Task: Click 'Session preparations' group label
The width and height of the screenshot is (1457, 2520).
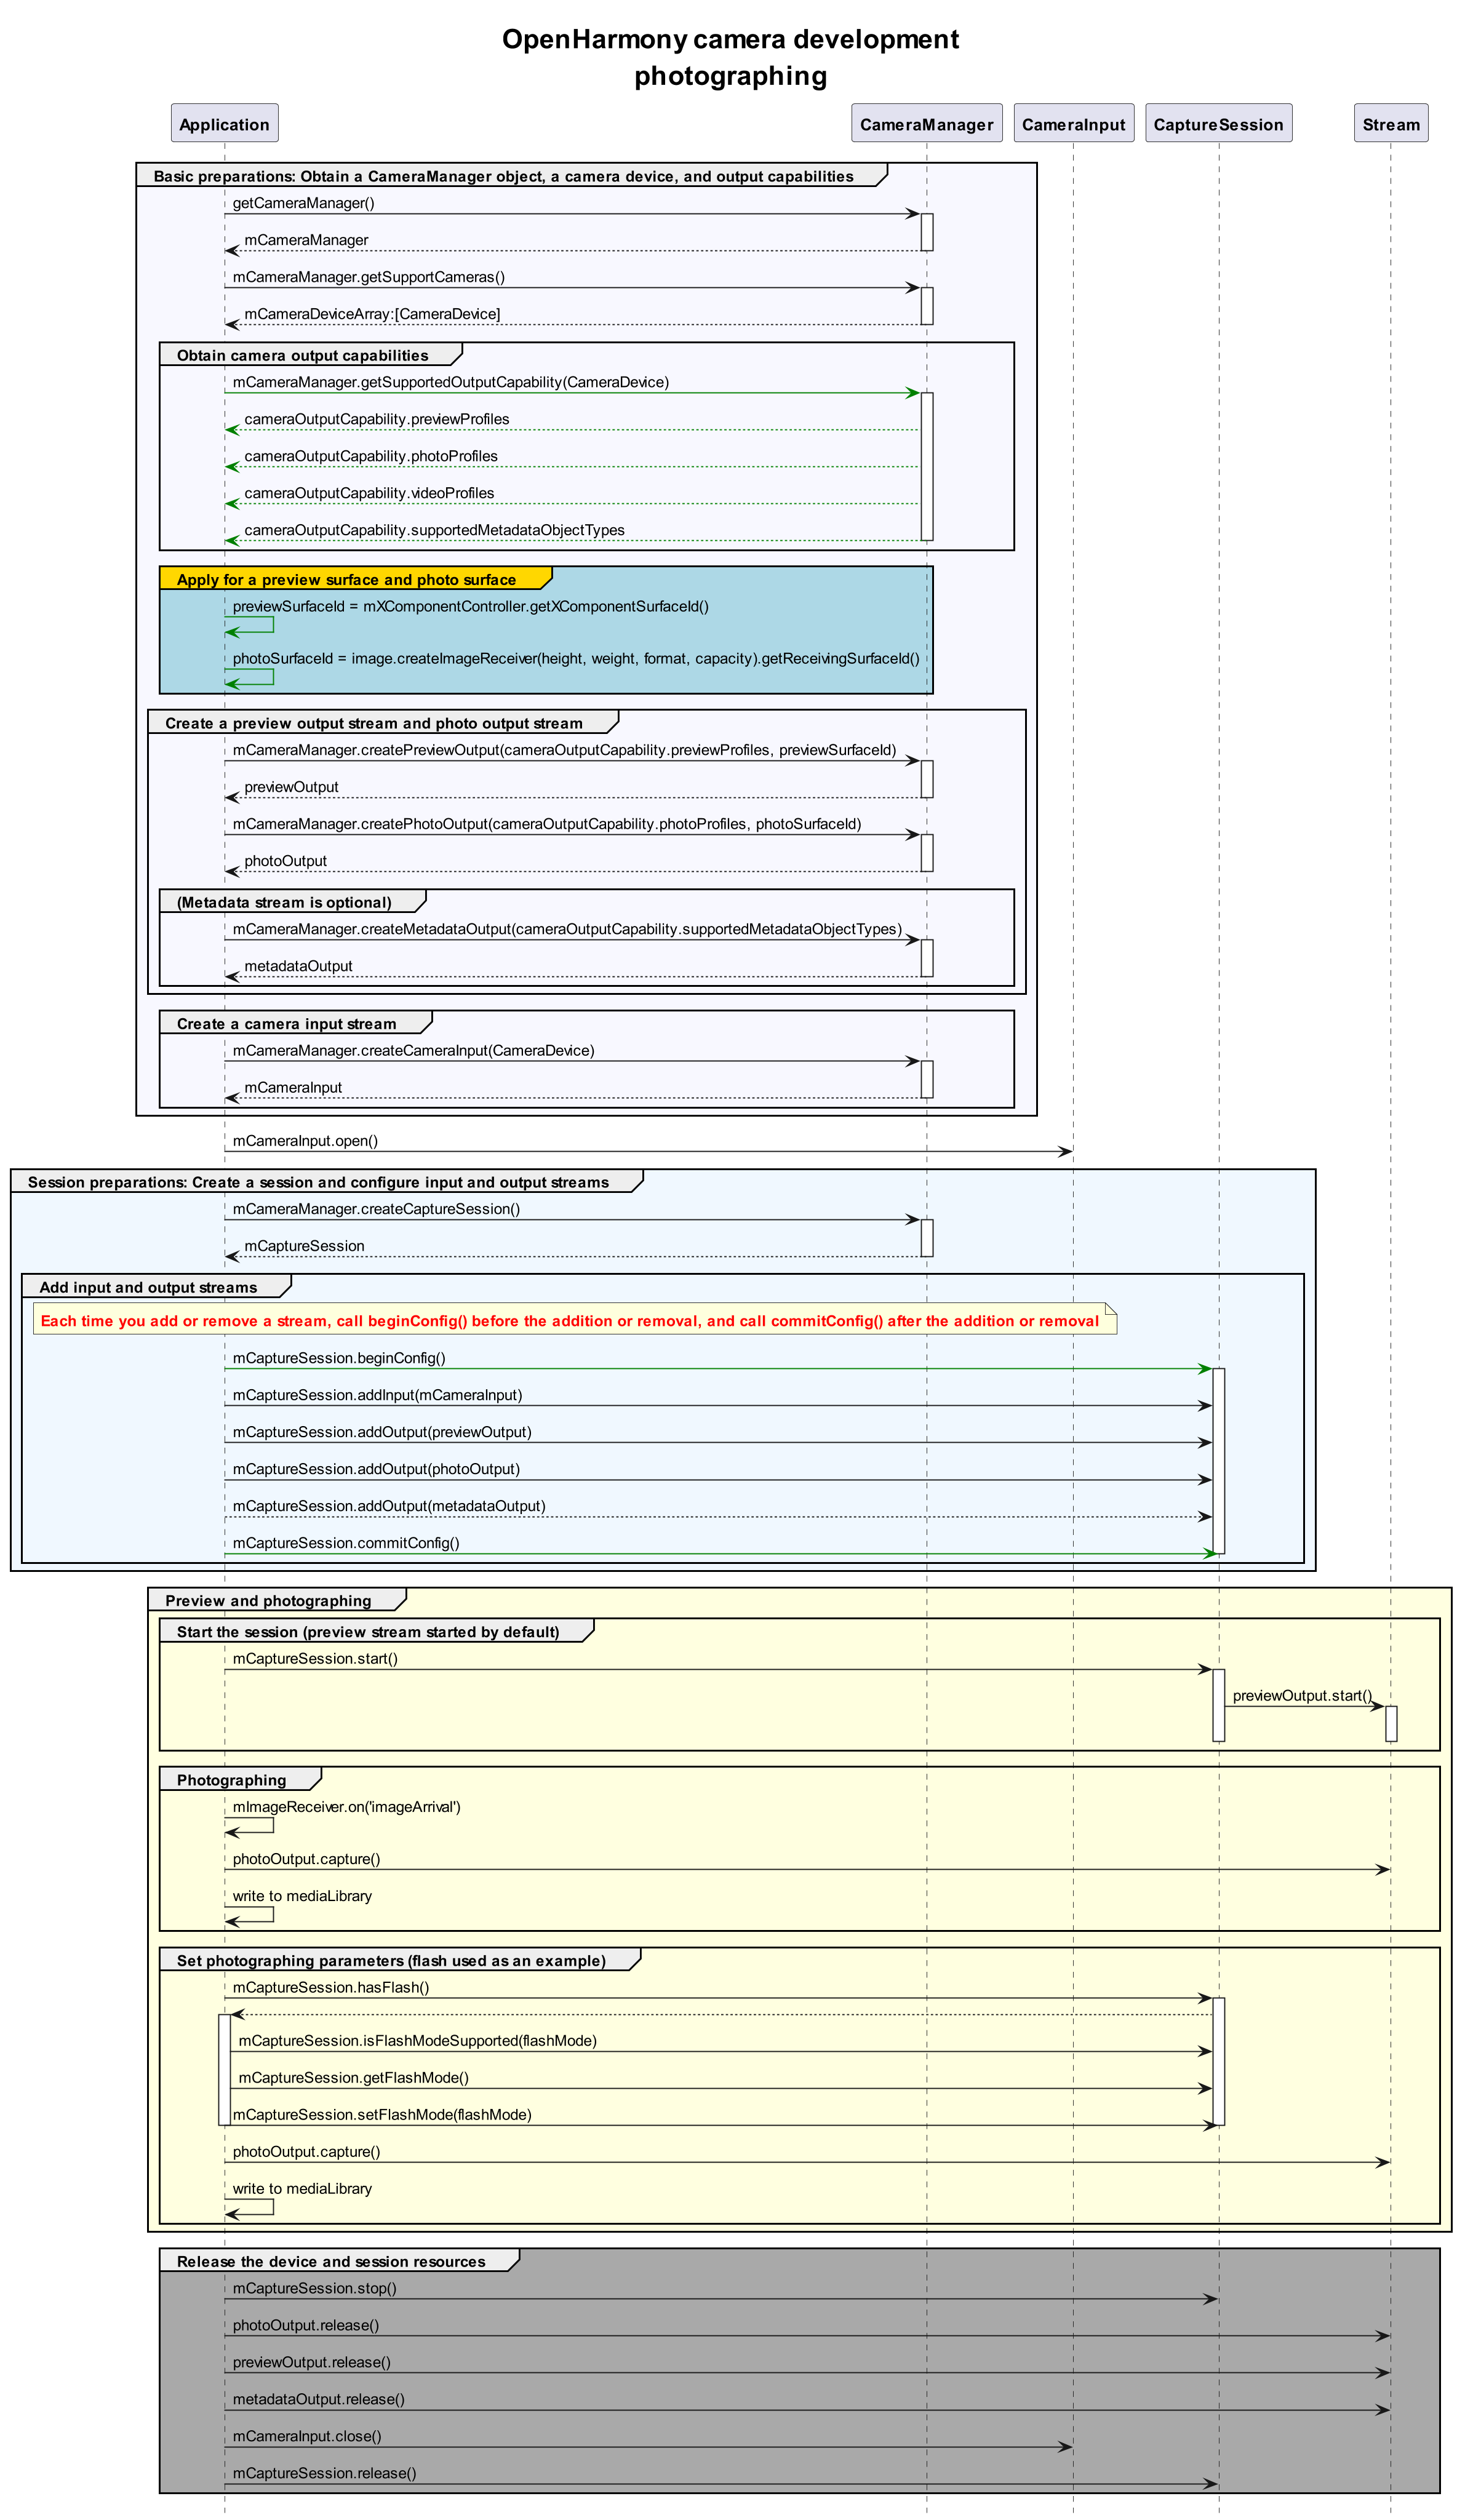Action: click(318, 1182)
